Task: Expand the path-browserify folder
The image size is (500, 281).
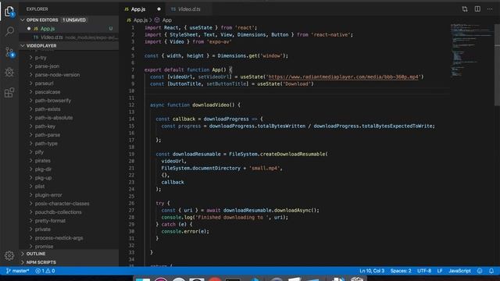Action: click(69, 101)
